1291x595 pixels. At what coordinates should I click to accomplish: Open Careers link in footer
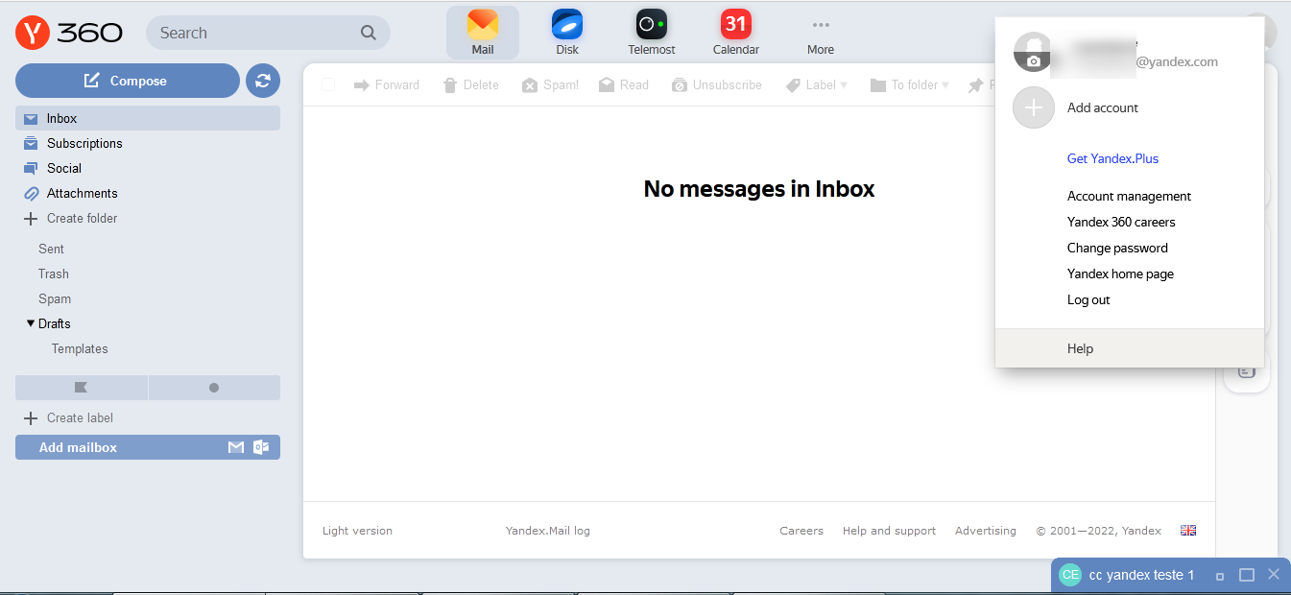(x=801, y=531)
